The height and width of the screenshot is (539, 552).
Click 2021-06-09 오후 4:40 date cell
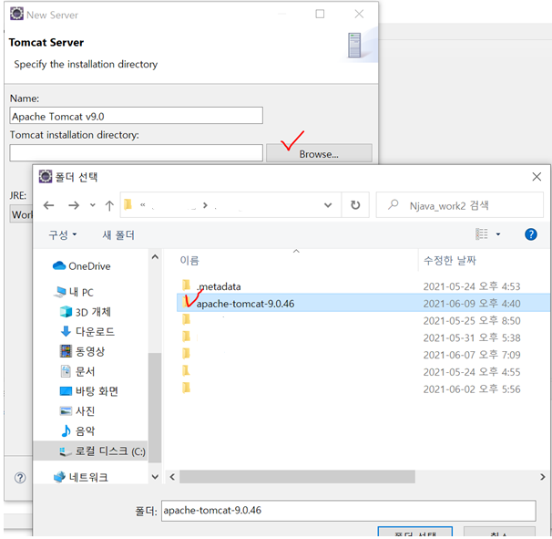pos(472,303)
